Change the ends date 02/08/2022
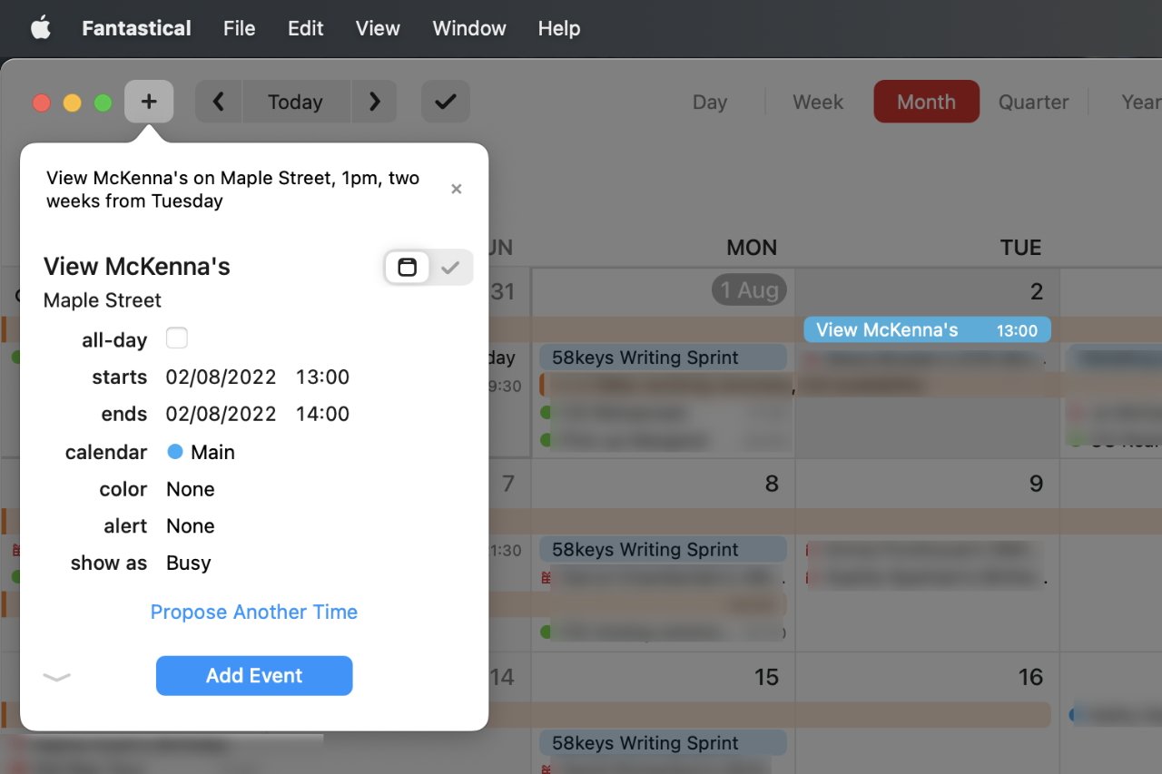The height and width of the screenshot is (774, 1162). point(221,415)
